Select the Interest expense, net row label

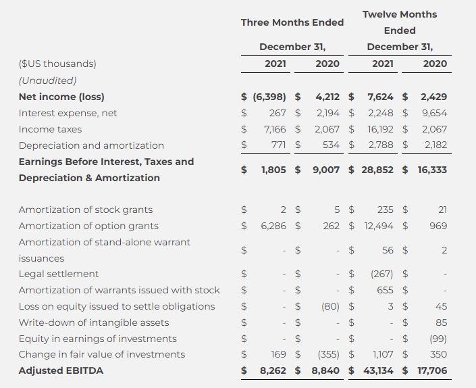click(x=68, y=113)
